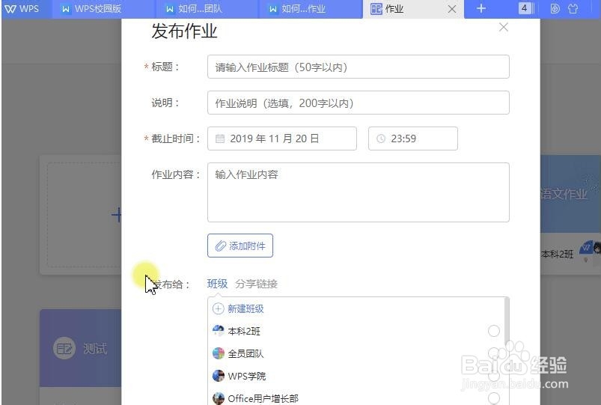The width and height of the screenshot is (601, 405).
Task: Select Office用户增长部 radio button
Action: tap(494, 398)
